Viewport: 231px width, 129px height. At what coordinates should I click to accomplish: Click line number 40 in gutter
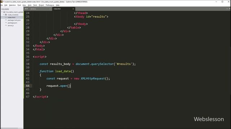28,71
